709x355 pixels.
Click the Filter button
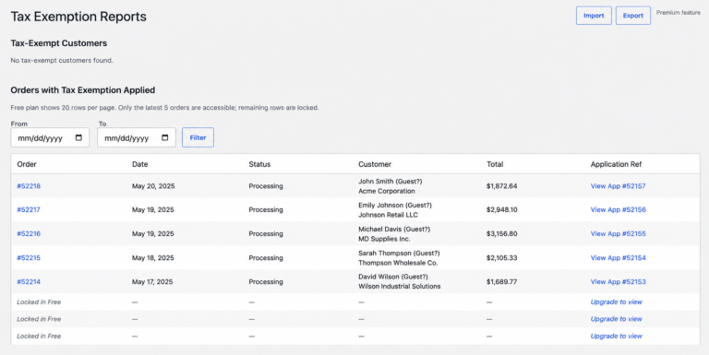[x=198, y=137]
